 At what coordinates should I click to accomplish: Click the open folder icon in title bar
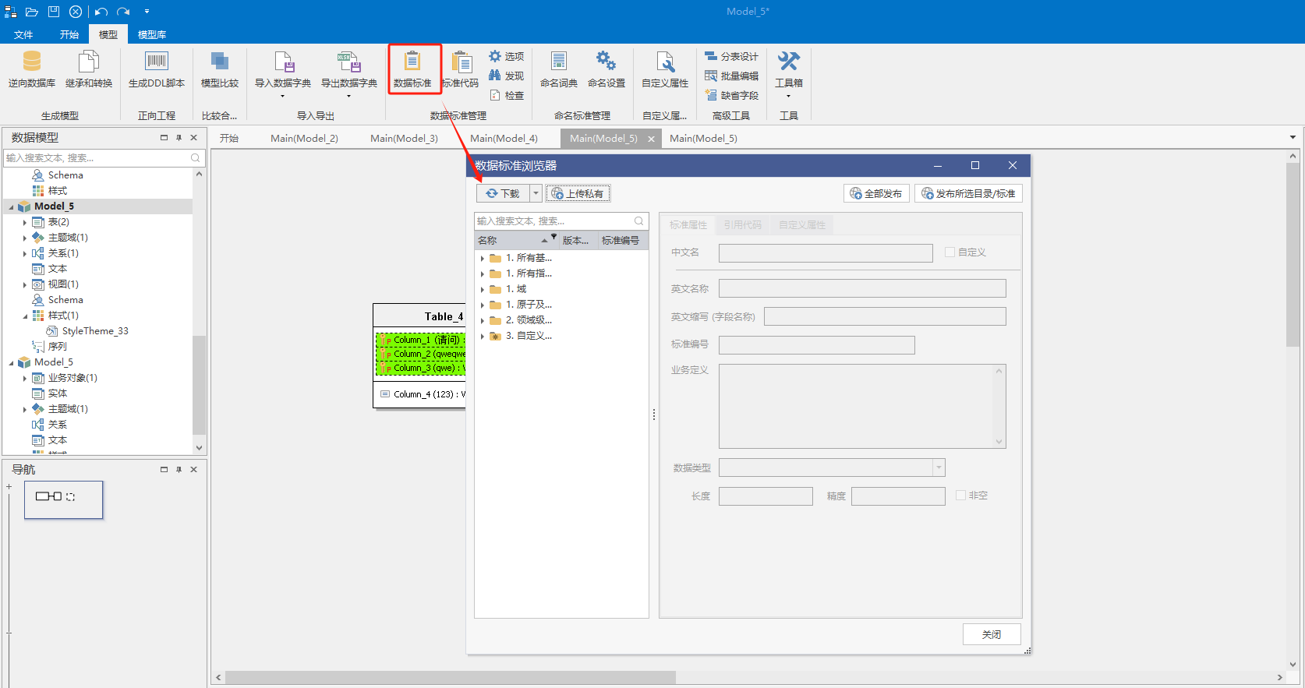click(x=32, y=12)
